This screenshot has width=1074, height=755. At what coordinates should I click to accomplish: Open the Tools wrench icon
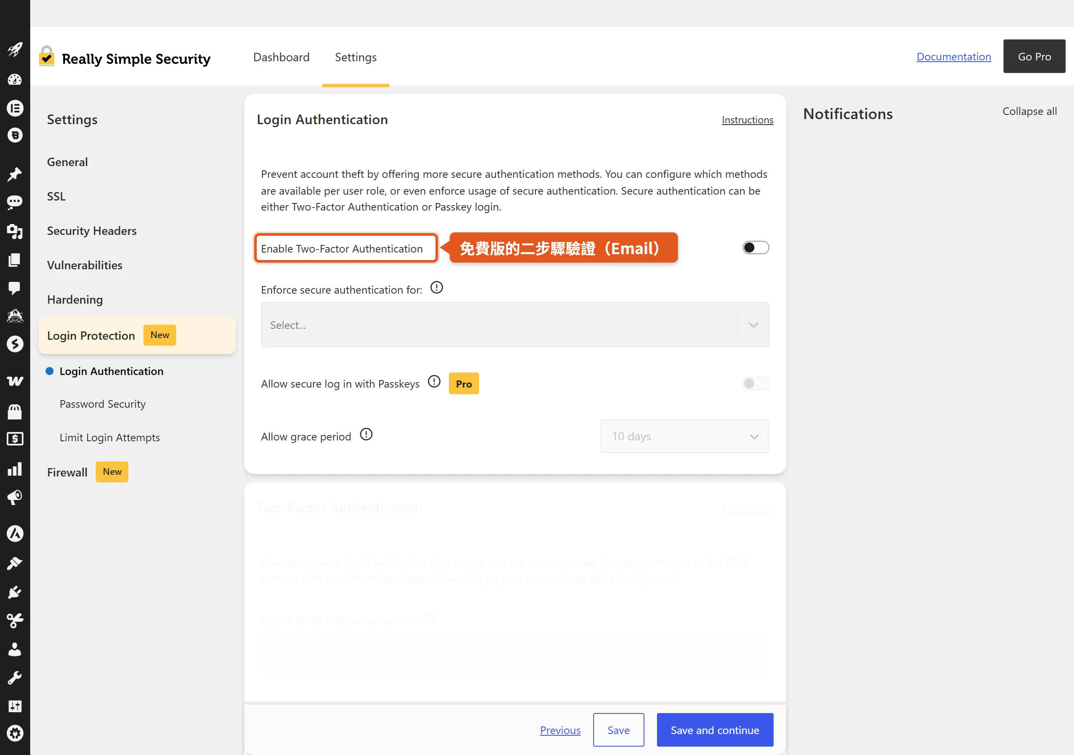(15, 678)
